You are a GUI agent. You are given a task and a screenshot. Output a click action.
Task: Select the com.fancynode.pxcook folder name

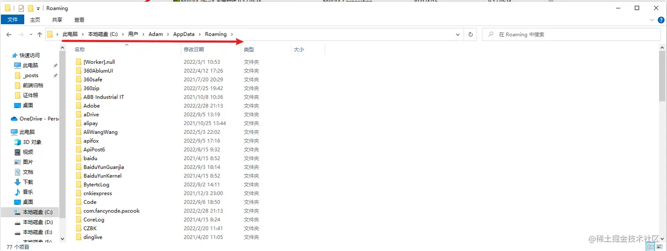point(112,211)
